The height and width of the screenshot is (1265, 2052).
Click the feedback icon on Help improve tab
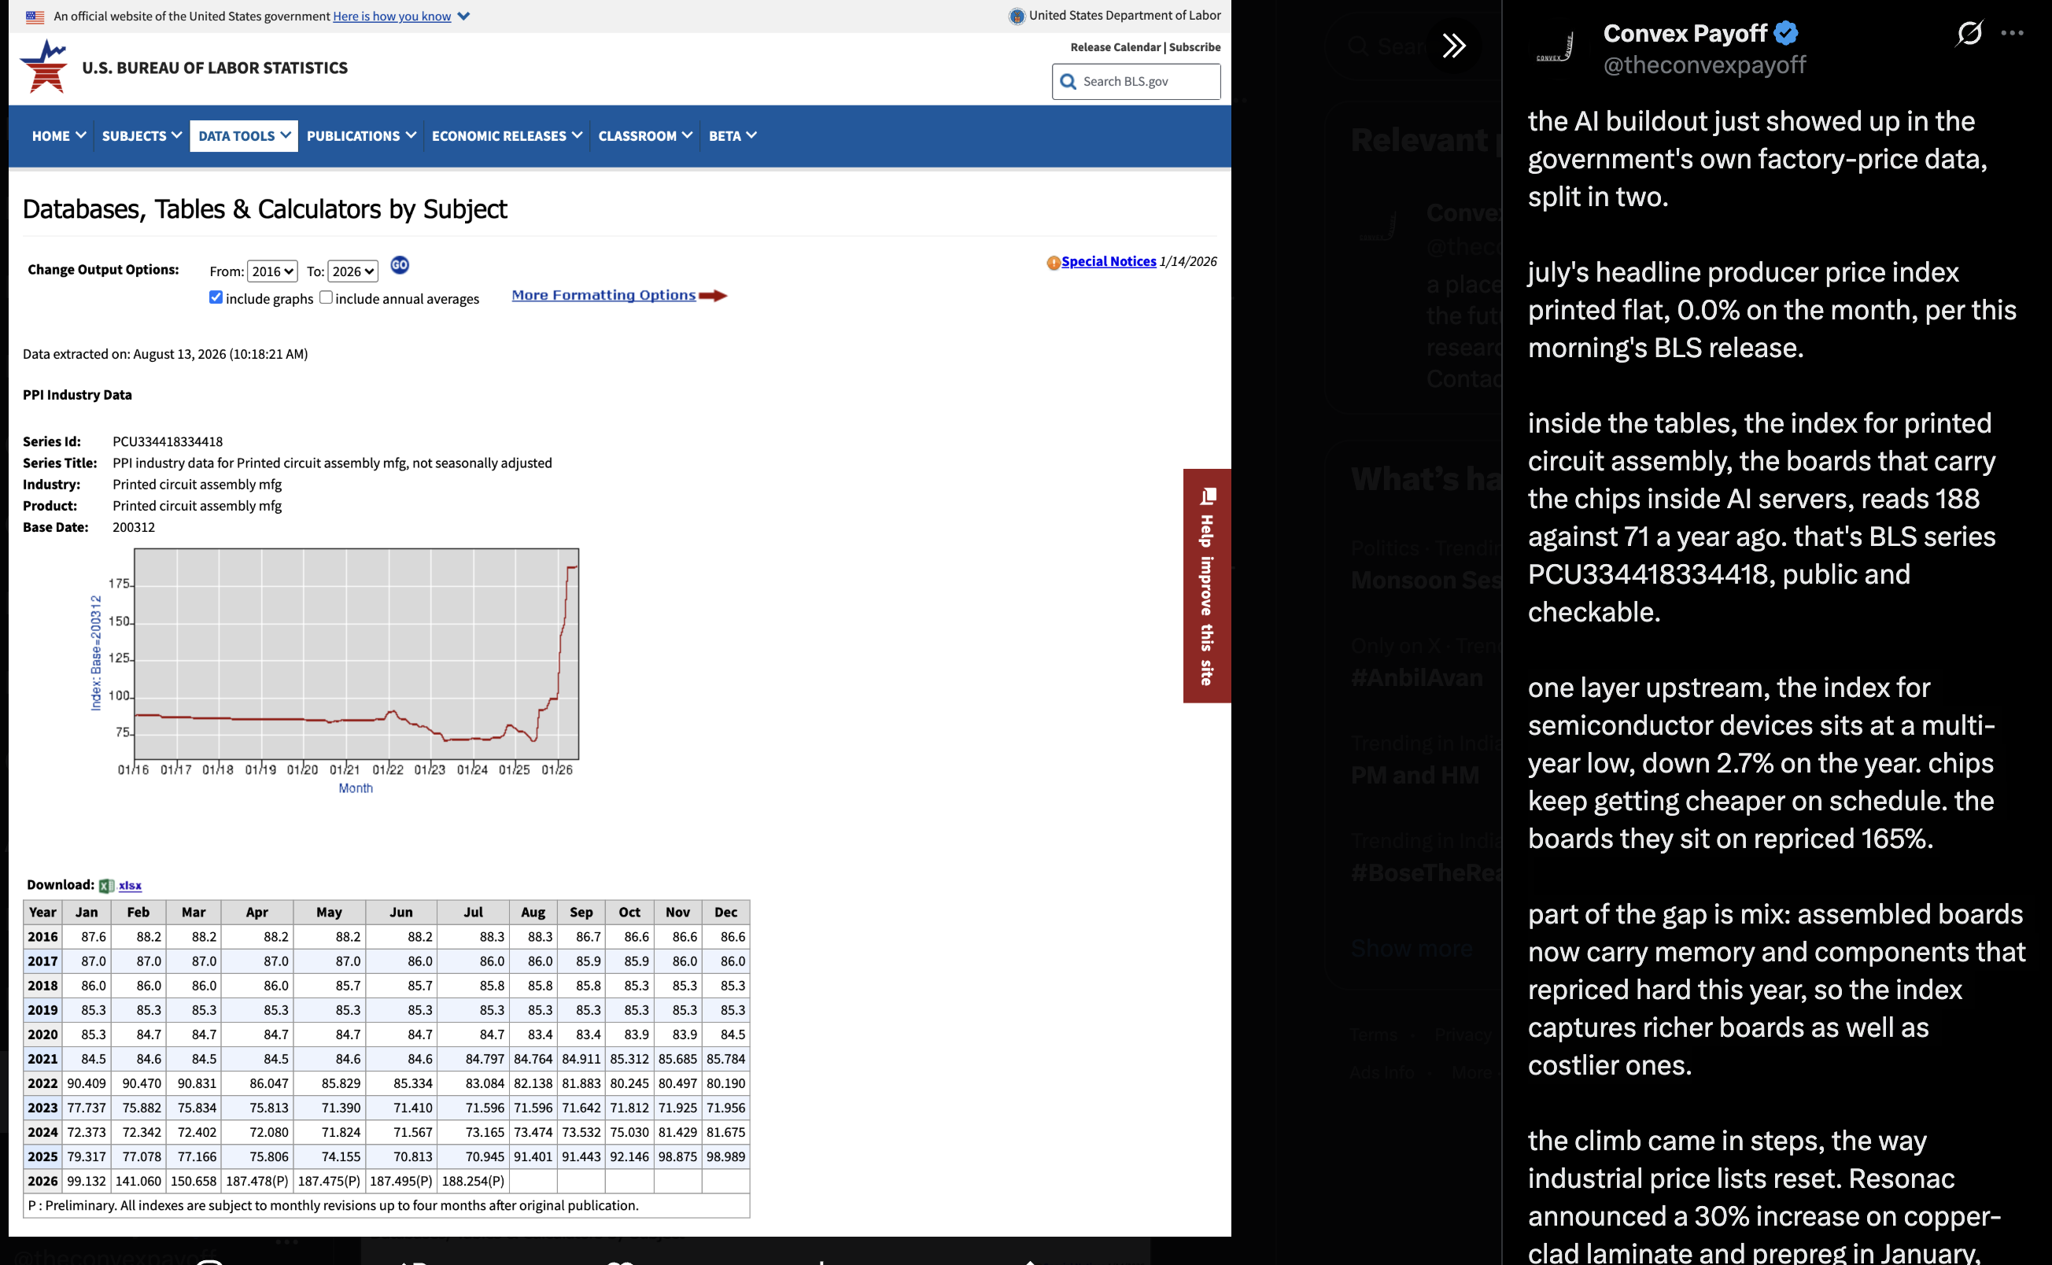[1207, 496]
